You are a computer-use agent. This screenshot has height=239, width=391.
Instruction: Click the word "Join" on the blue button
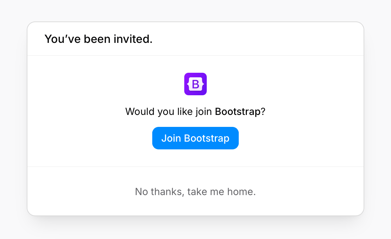point(171,138)
